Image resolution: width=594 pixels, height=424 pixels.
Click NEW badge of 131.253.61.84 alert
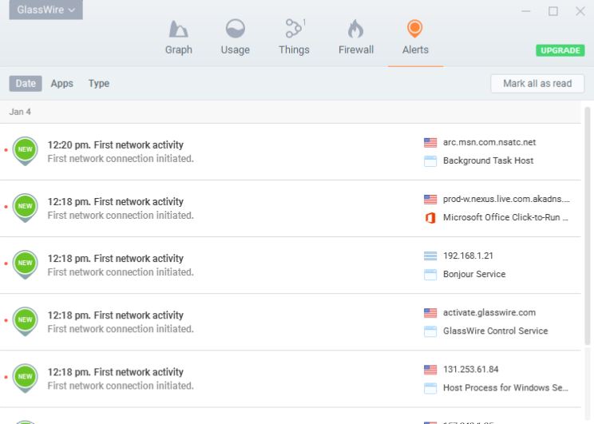pyautogui.click(x=25, y=378)
